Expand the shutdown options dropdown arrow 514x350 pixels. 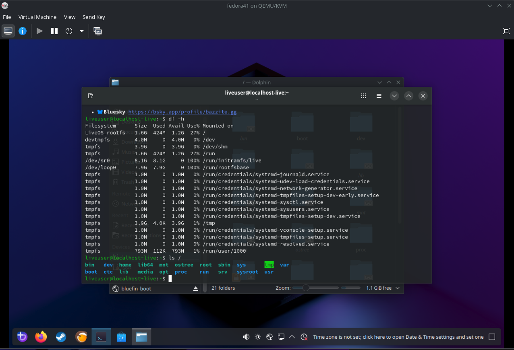click(x=82, y=31)
